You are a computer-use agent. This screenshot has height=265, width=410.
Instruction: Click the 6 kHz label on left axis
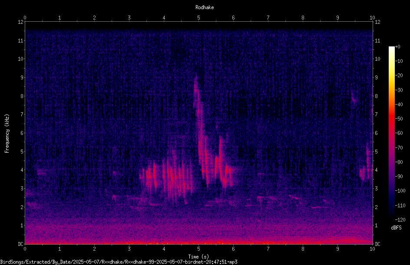(22, 133)
